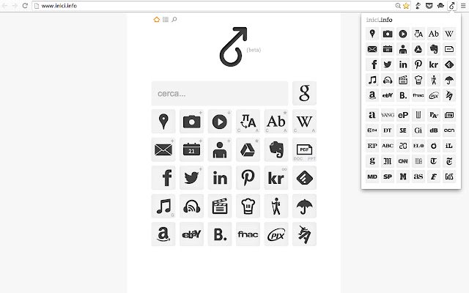Open the Twitter bird tile in main grid

coord(191,177)
